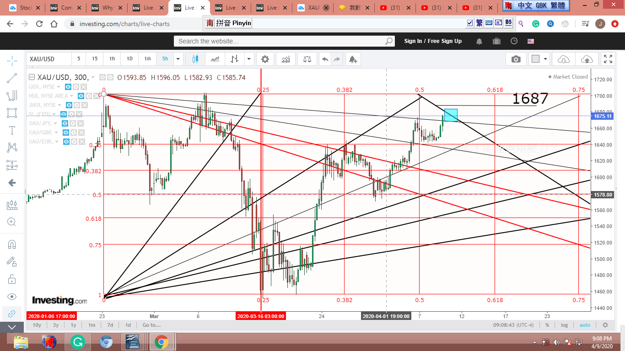This screenshot has height=351, width=625.
Task: Set time range to 1y
Action: [x=73, y=325]
